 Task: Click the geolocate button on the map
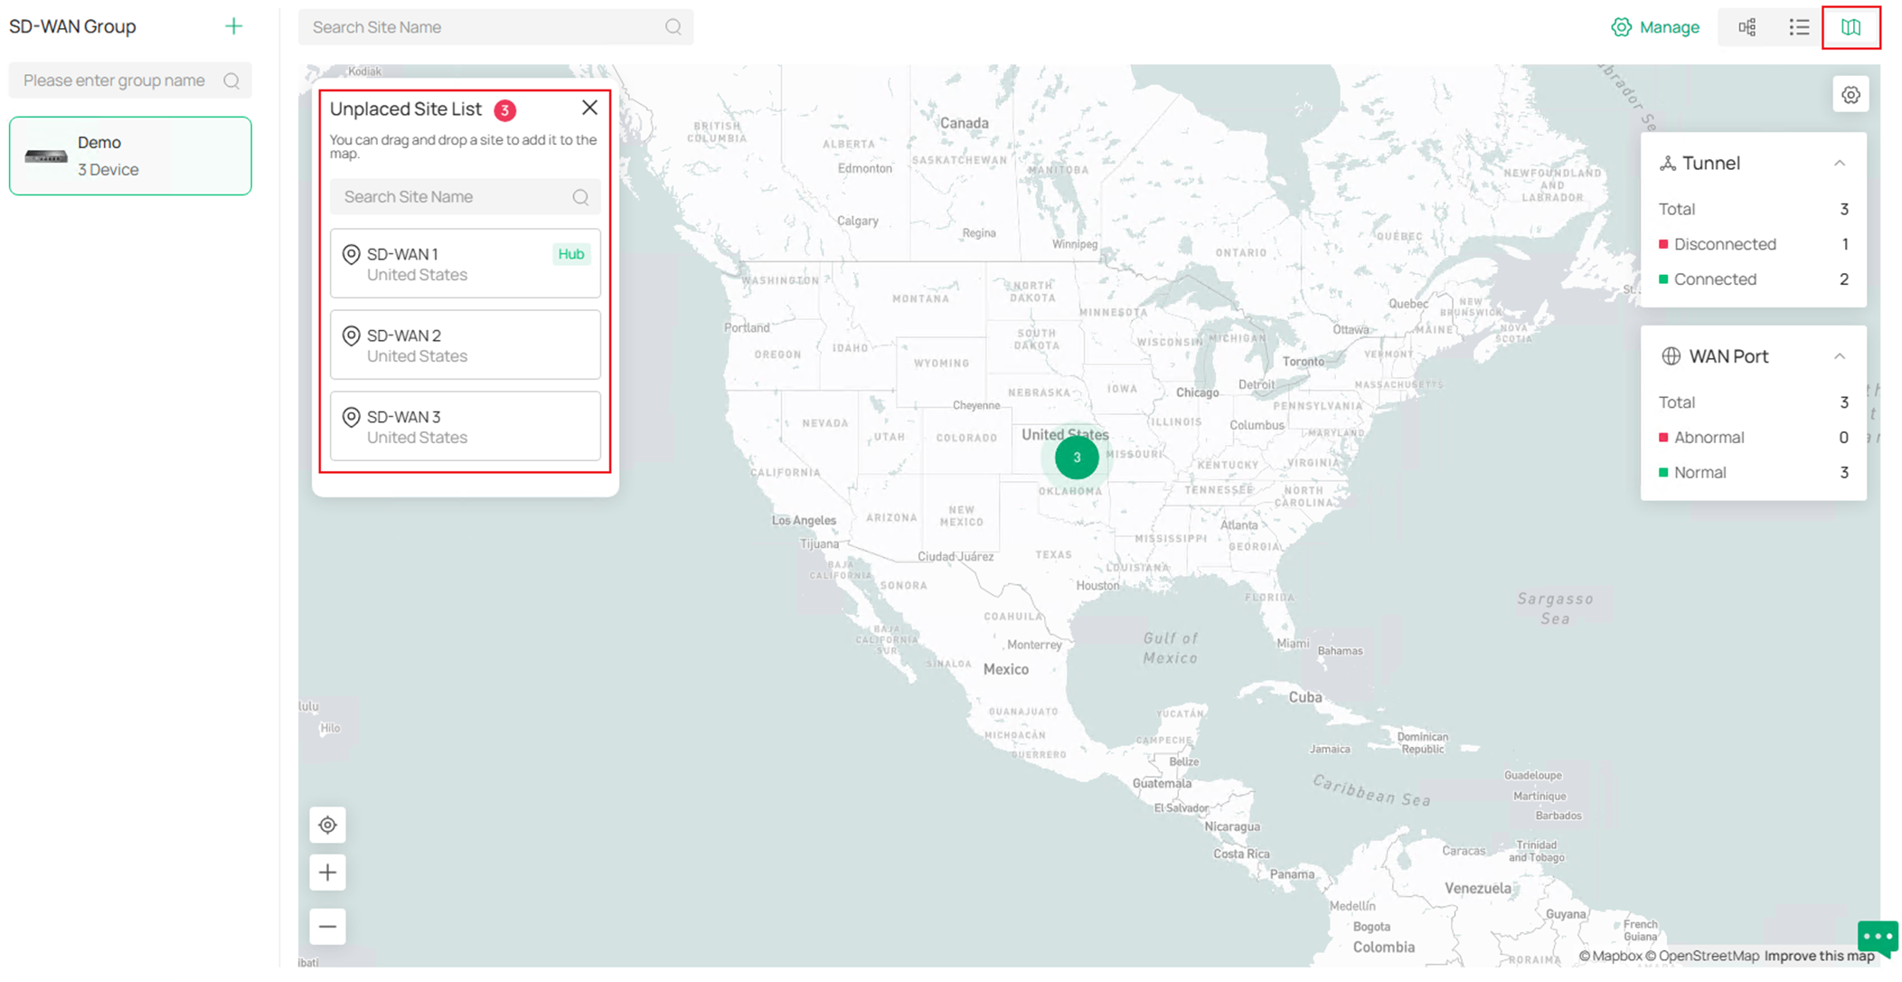(x=327, y=825)
